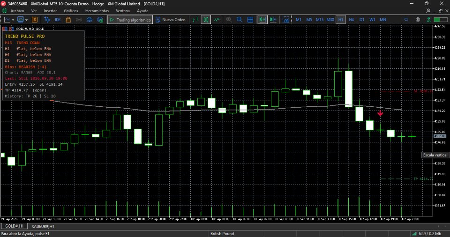This screenshot has height=237, width=450.
Task: Select the M1 timeframe
Action: [299, 20]
